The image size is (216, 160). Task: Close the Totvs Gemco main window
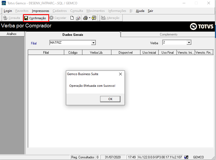tap(209, 3)
